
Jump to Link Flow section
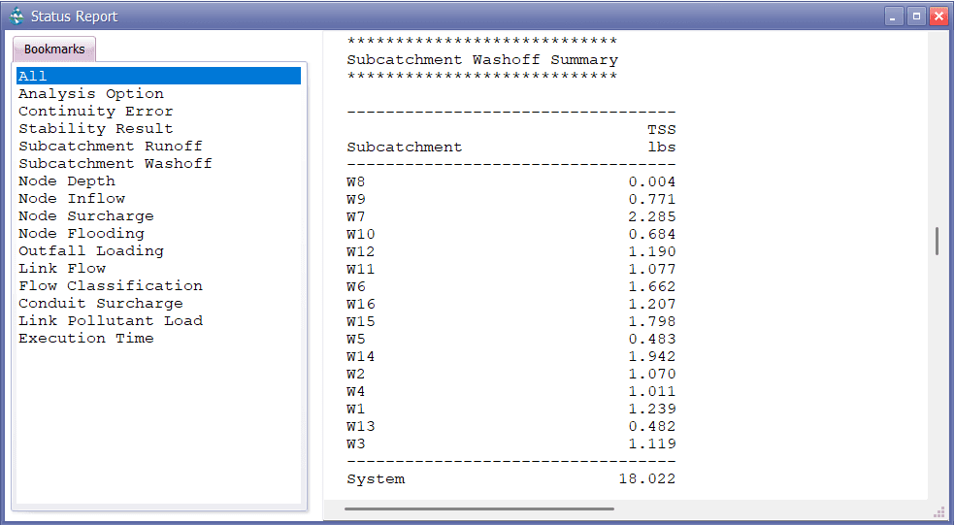62,269
